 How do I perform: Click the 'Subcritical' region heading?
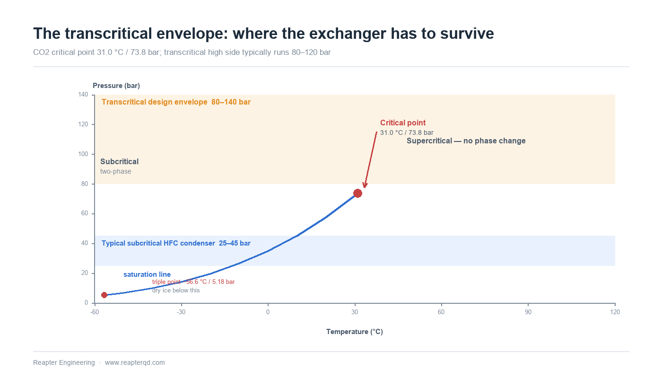coord(119,162)
